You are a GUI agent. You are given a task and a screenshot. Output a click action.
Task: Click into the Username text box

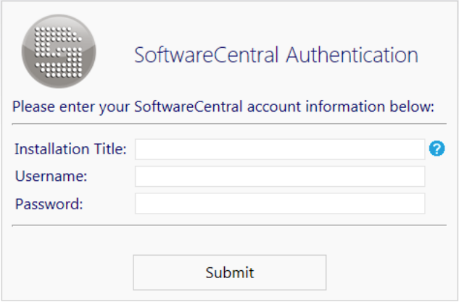[279, 176]
